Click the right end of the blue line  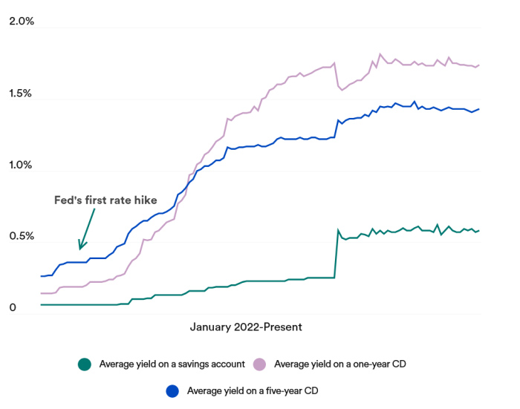(x=479, y=109)
